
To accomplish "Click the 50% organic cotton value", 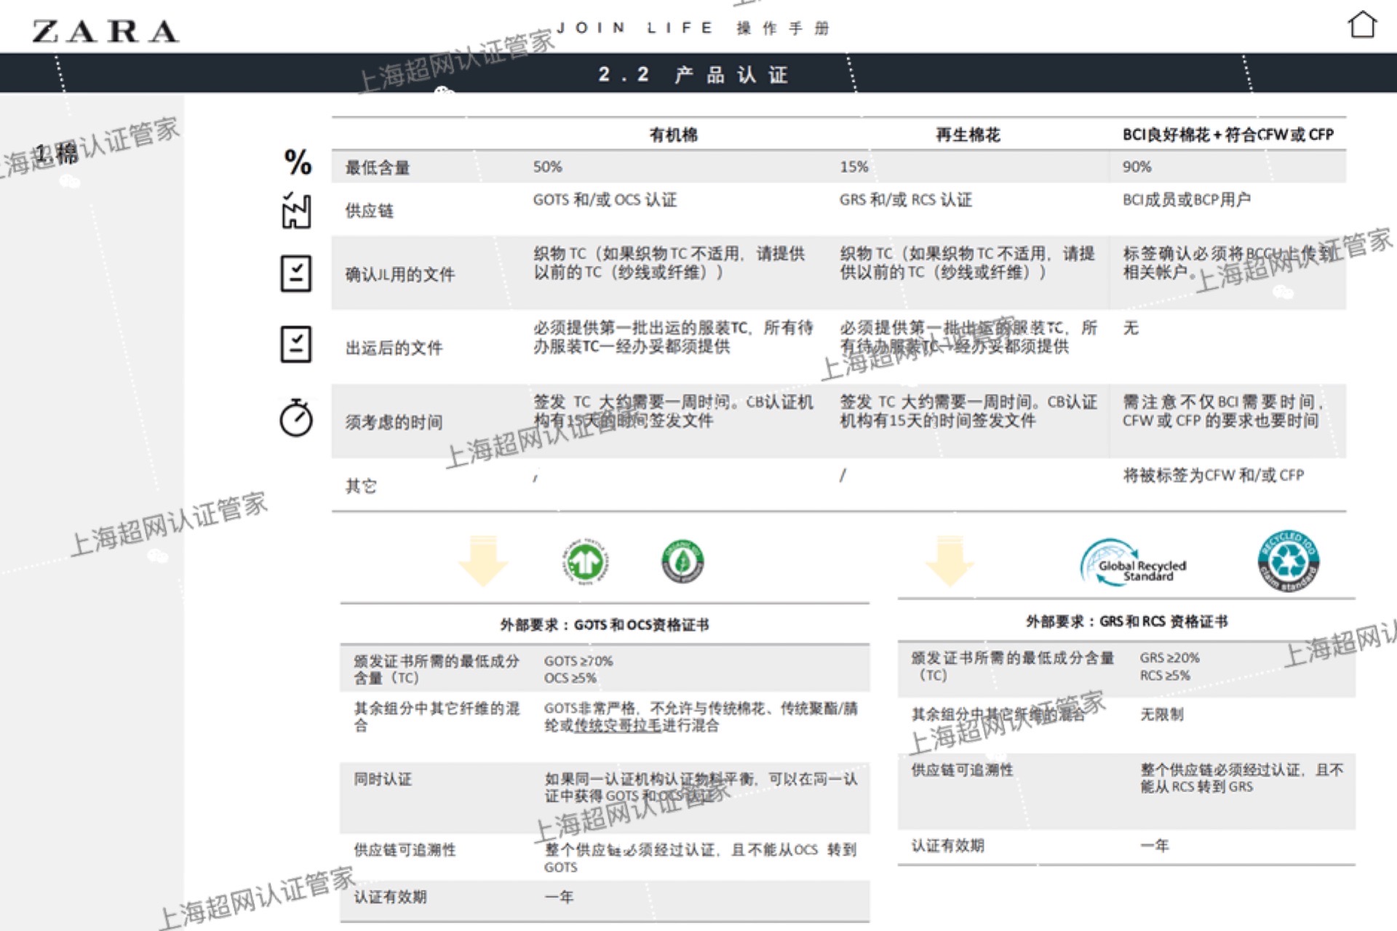I will (x=548, y=167).
